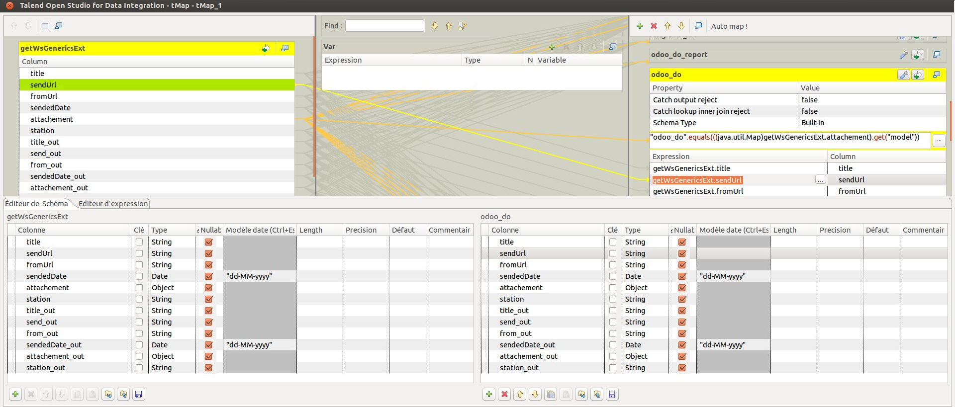This screenshot has height=407, width=955.
Task: Copy the selected odoo_do schema column
Action: 551,394
